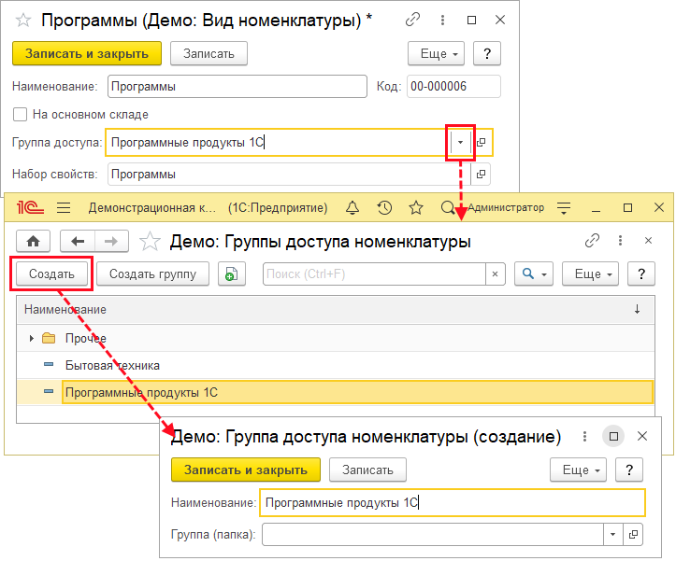The height and width of the screenshot is (561, 676).
Task: Click Создать группу button
Action: click(152, 273)
